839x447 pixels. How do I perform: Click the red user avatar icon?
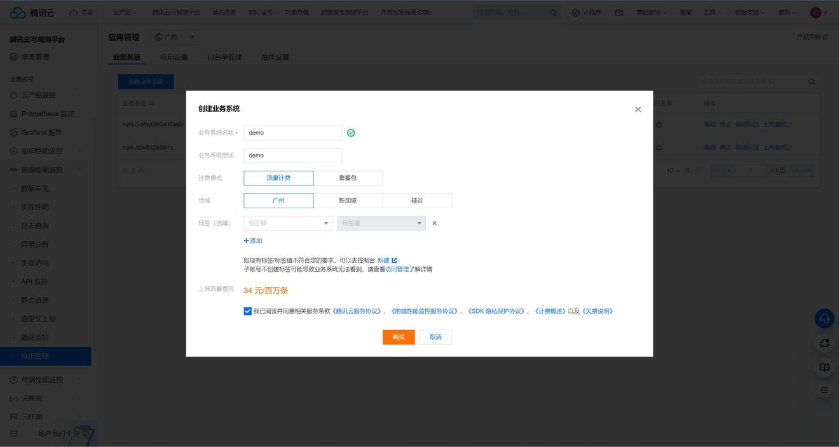(x=815, y=13)
